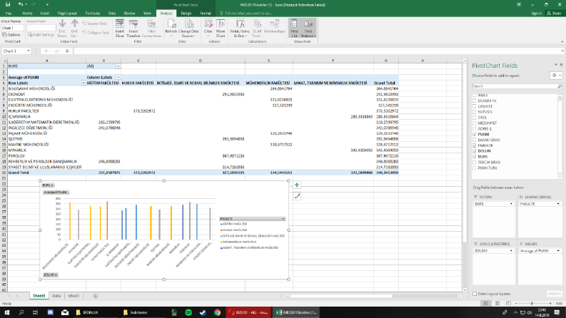This screenshot has width=566, height=318.
Task: Switch to Sheet1 tab
Action: click(74, 296)
